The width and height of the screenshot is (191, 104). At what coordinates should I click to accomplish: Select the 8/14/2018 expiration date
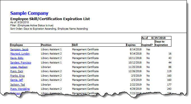coord(136,49)
